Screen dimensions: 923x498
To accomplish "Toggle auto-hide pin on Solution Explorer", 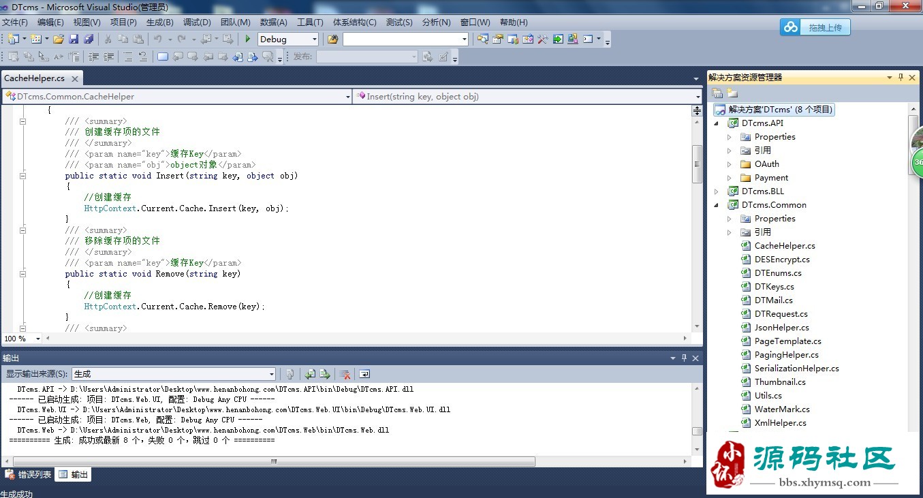I will (x=901, y=78).
